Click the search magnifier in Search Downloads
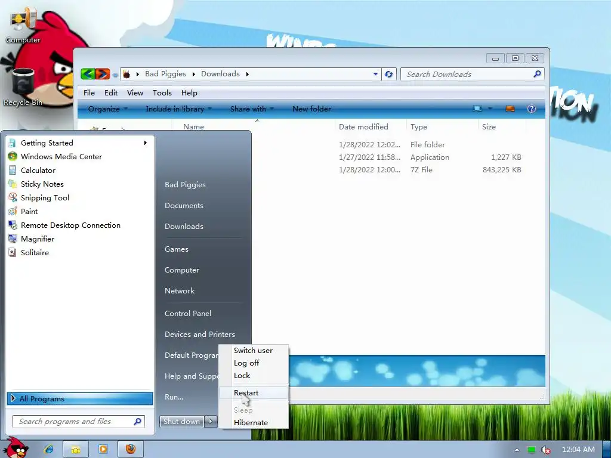This screenshot has width=611, height=458. tap(537, 73)
